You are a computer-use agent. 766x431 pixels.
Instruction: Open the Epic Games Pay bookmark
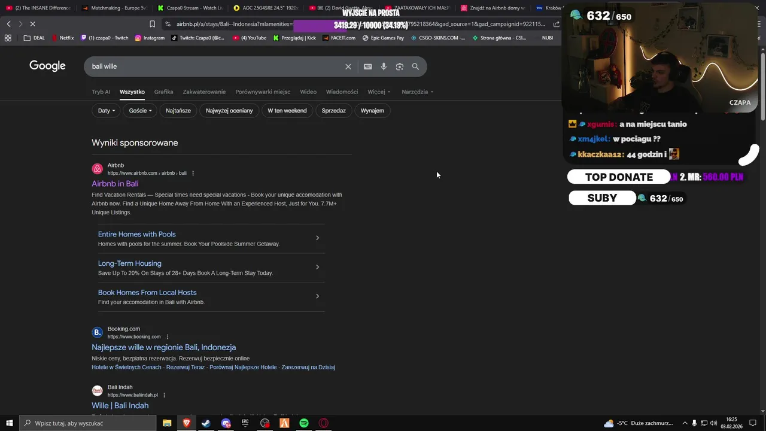(x=383, y=38)
